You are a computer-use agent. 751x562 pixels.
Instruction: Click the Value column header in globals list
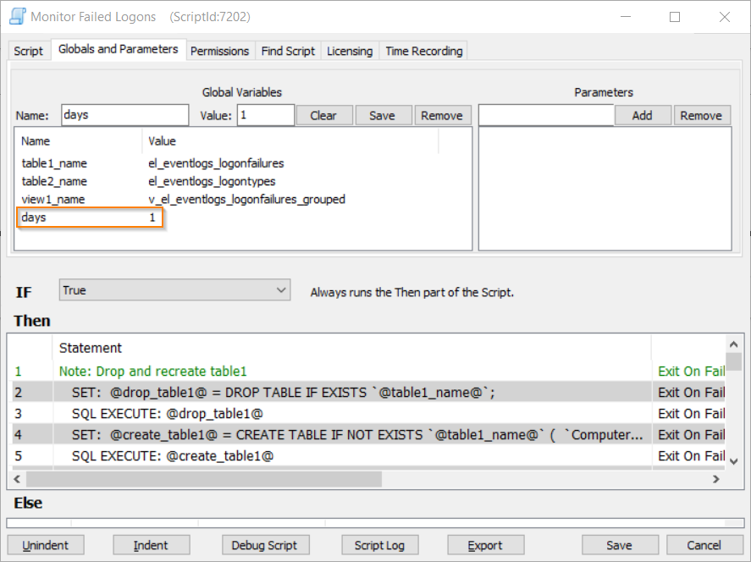pyautogui.click(x=290, y=141)
